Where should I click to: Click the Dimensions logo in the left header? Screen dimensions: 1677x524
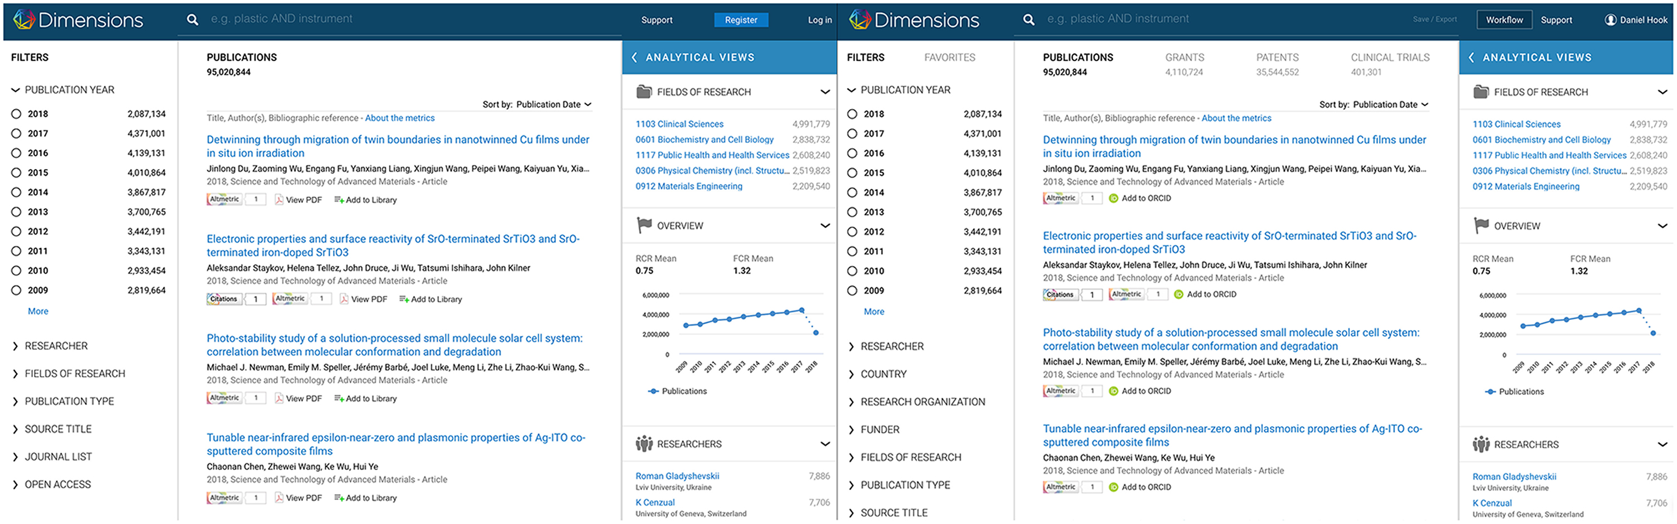point(77,20)
